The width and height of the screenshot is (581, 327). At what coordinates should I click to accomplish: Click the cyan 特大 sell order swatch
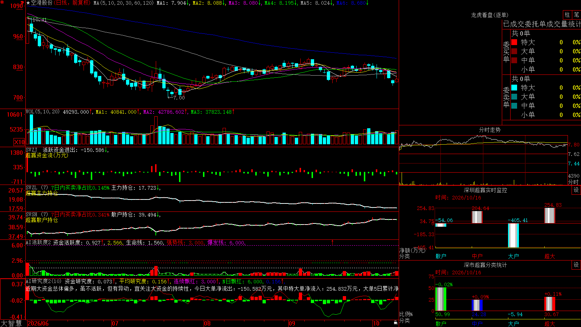(514, 88)
